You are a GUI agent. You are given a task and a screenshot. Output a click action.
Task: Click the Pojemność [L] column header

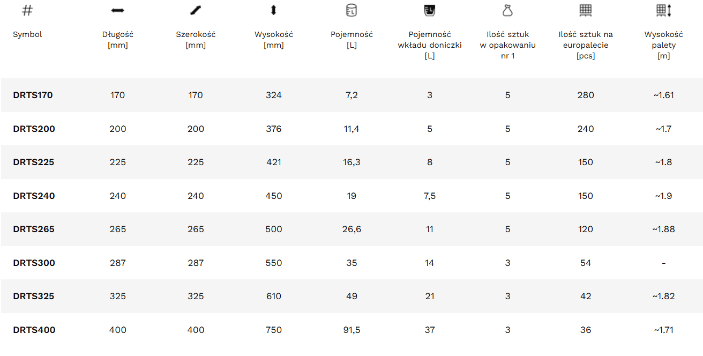click(351, 40)
